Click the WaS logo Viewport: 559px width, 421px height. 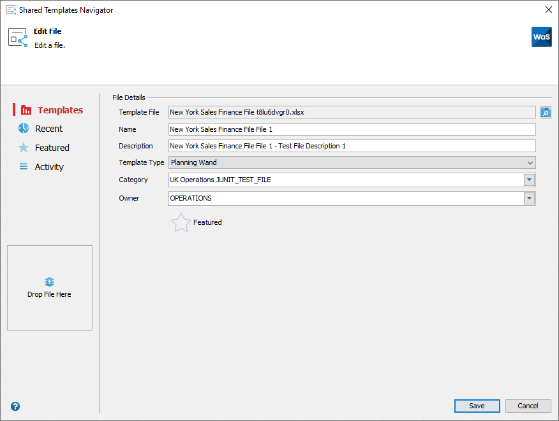coord(541,37)
